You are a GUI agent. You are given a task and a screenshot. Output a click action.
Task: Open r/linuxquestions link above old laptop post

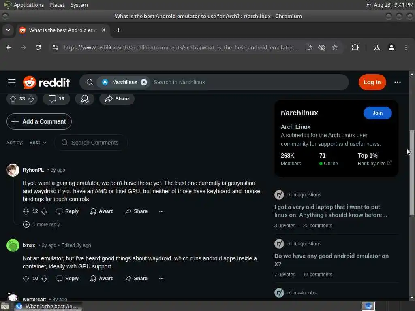pyautogui.click(x=304, y=195)
